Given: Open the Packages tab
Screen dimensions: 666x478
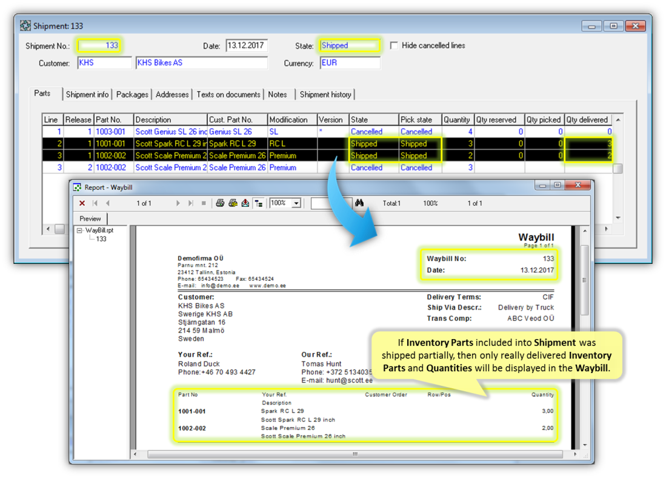Looking at the screenshot, I should 132,94.
